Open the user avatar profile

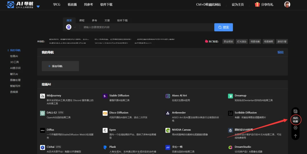pyautogui.click(x=287, y=4)
